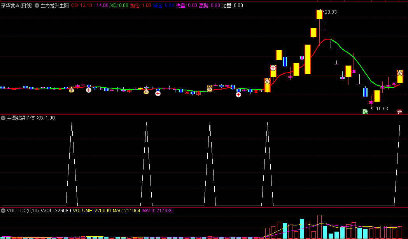Click the VOLUME: 226099 value
This screenshot has height=239, width=408.
pos(92,211)
